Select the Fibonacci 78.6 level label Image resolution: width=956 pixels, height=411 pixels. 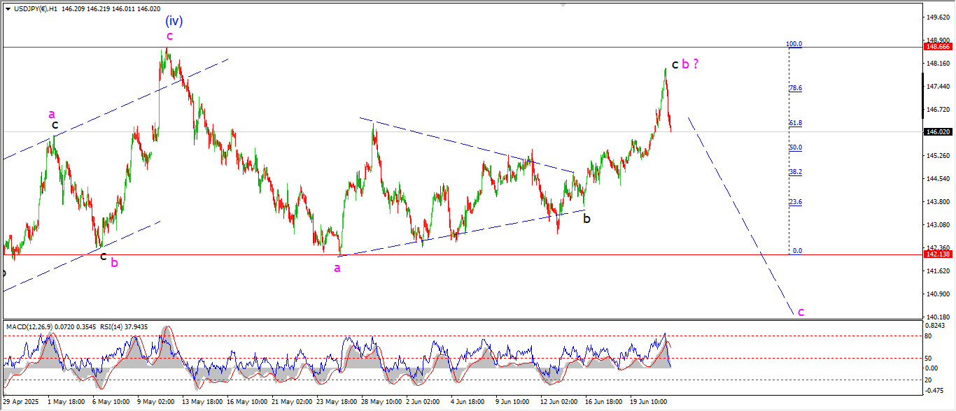(x=795, y=88)
